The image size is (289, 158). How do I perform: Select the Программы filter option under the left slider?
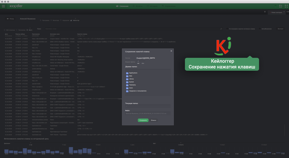[21, 30]
